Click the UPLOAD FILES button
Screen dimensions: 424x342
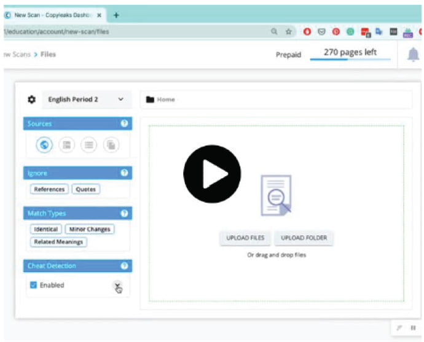(x=245, y=238)
